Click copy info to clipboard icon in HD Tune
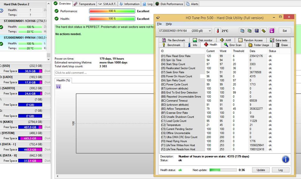 (x=242, y=31)
